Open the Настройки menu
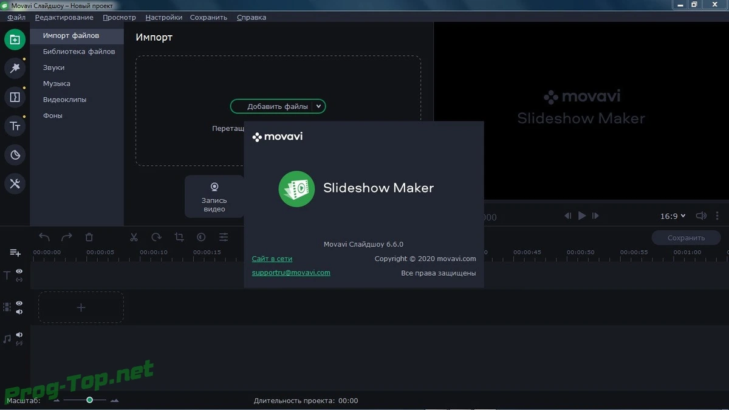Screen dimensions: 729x410 (163, 17)
